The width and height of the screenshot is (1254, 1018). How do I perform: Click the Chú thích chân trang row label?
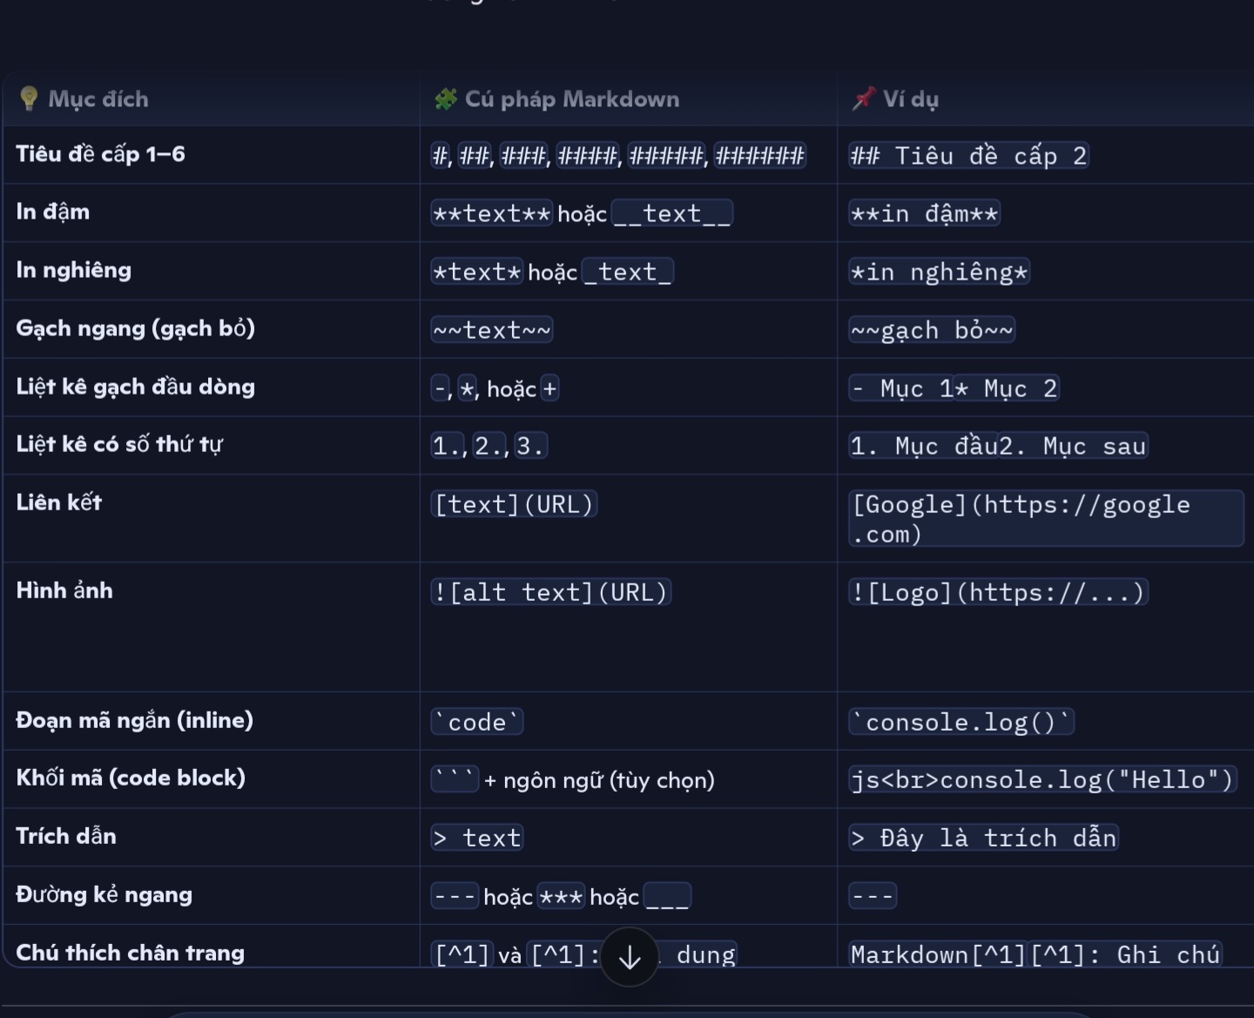click(131, 953)
